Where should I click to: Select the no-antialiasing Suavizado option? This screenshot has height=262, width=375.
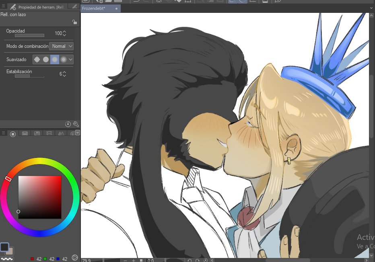pos(37,59)
